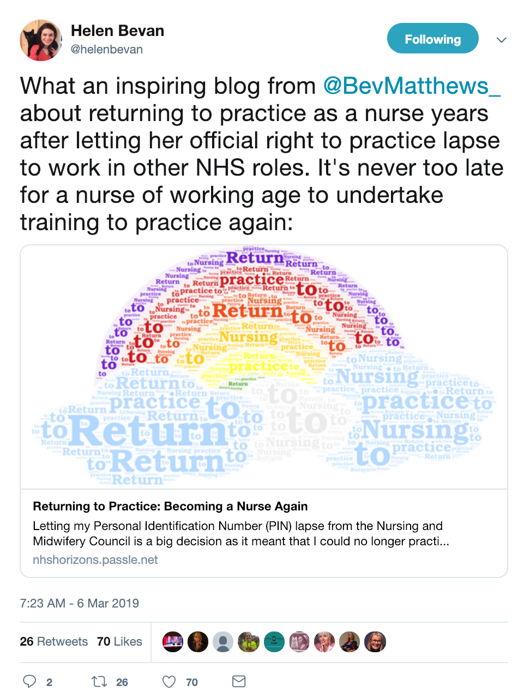The image size is (530, 698).
Task: Click the Helen Bevan display name
Action: [x=117, y=31]
